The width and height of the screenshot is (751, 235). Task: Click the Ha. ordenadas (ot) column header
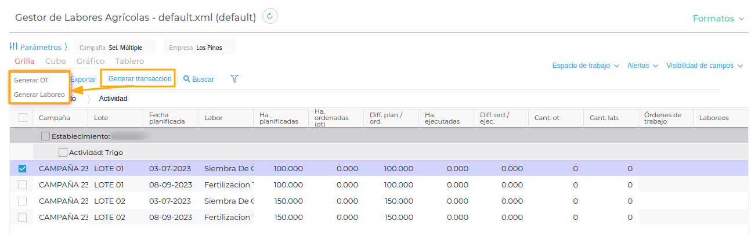coord(336,118)
